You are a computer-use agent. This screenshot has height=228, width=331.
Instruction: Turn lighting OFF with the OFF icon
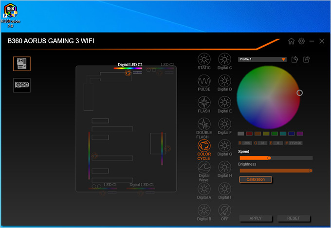[224, 212]
